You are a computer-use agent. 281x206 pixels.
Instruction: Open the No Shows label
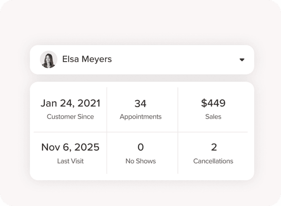point(140,161)
